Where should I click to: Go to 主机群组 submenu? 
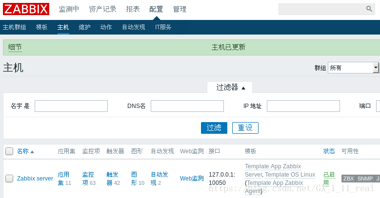pos(14,27)
